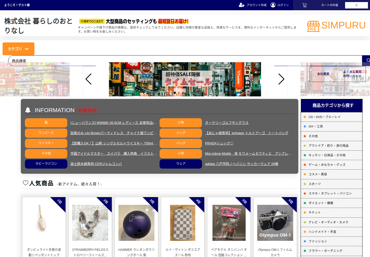Click the login user avatar icon
The height and width of the screenshot is (257, 370).
273,5
